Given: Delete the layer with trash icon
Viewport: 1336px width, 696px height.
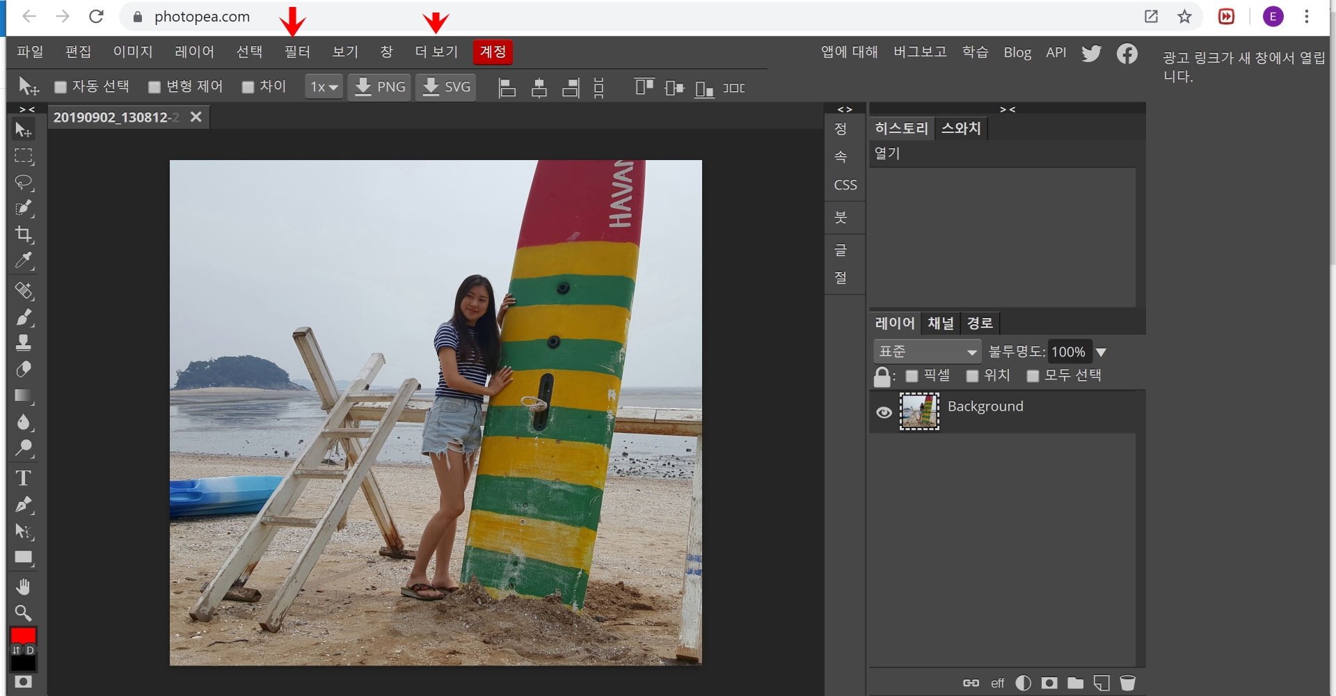Looking at the screenshot, I should click(1128, 683).
